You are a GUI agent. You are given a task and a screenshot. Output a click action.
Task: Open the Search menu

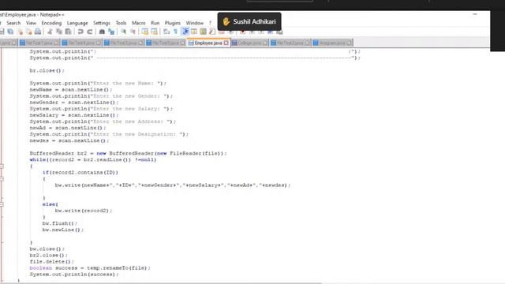pos(13,23)
